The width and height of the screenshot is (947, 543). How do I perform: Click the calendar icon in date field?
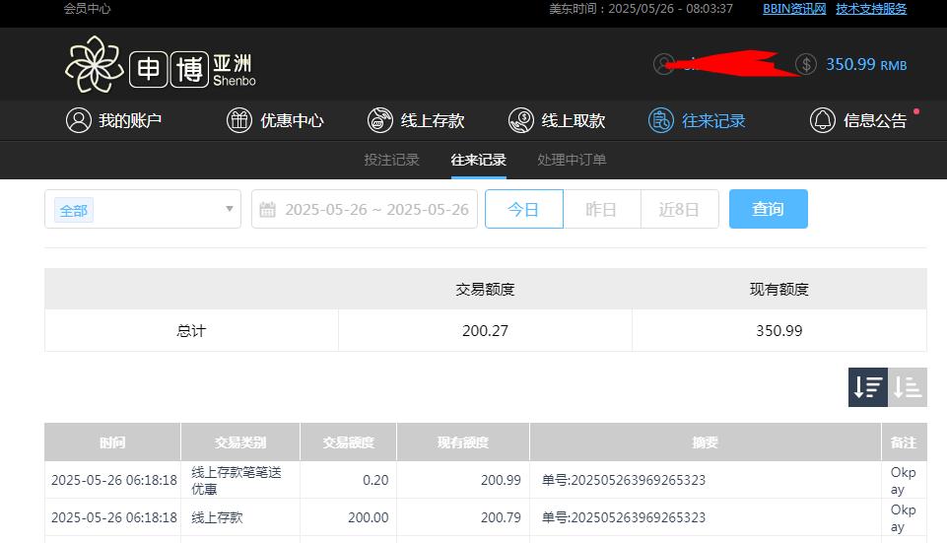[x=268, y=210]
